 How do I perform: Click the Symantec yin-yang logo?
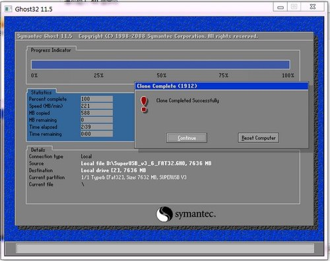tap(164, 214)
